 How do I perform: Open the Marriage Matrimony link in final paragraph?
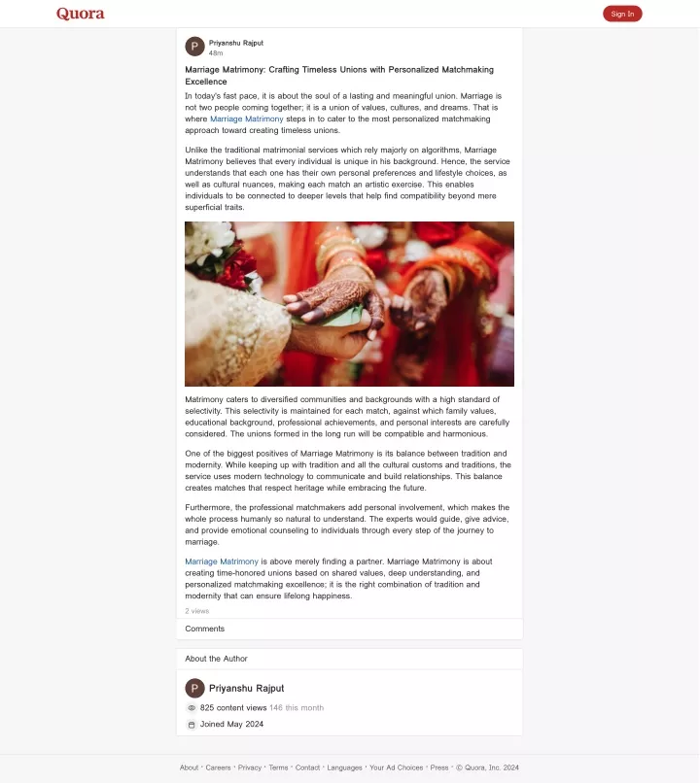point(222,562)
